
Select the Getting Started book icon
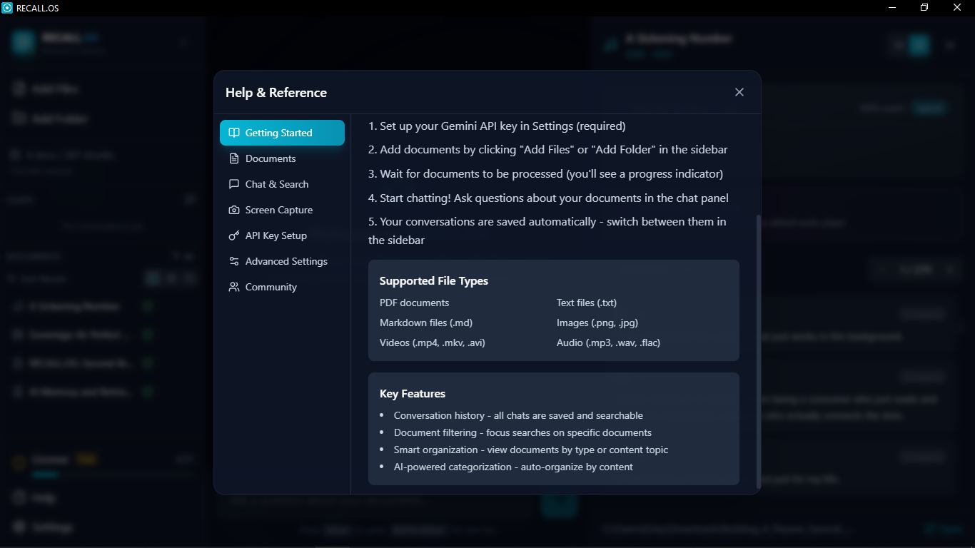pyautogui.click(x=233, y=133)
